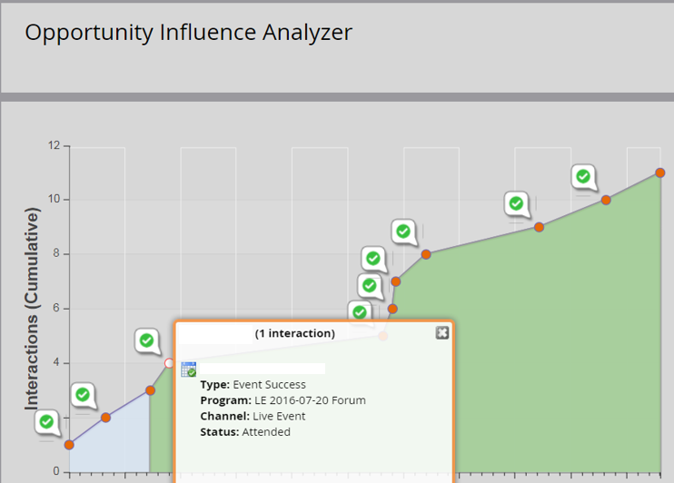Select the data point at 9 interactions
Screen dimensions: 674x483
tap(539, 227)
